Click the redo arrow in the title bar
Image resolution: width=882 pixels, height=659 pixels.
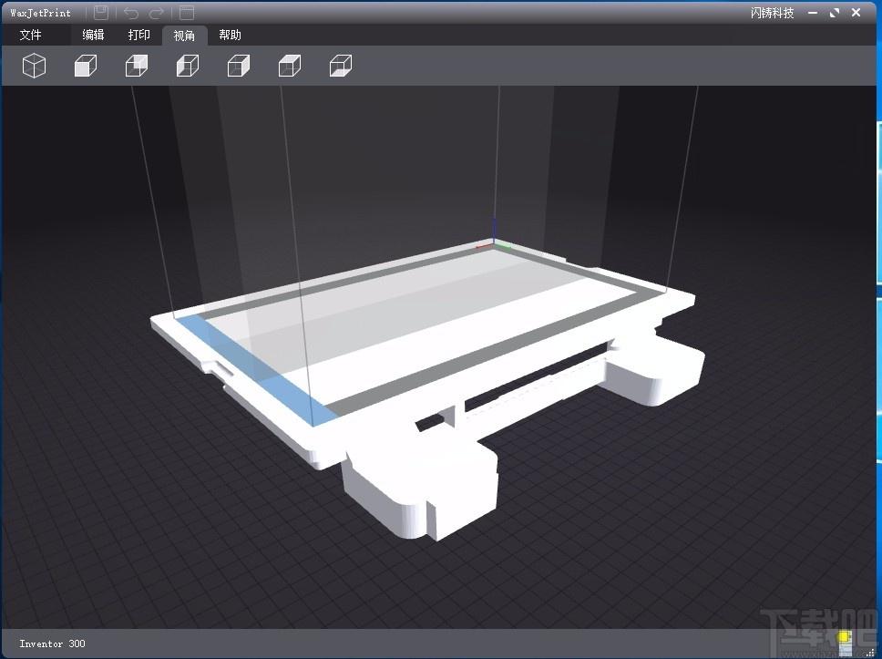point(157,13)
